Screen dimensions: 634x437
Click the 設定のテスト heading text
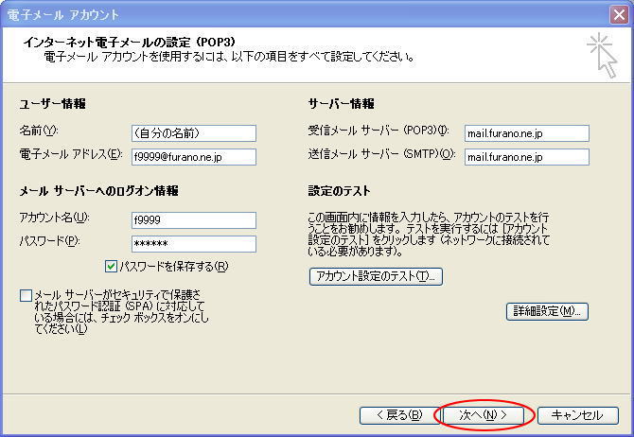pos(340,191)
